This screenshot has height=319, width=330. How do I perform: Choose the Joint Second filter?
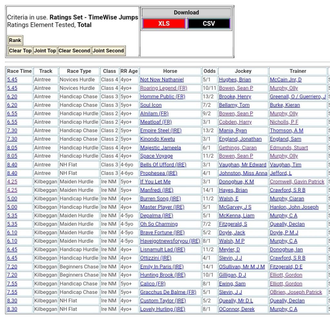pos(108,51)
